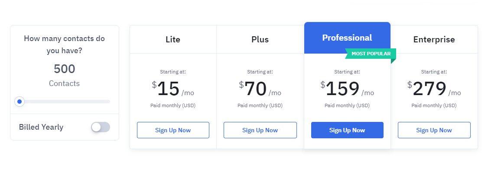The width and height of the screenshot is (488, 169).
Task: Sign up for the Lite plan
Action: pyautogui.click(x=173, y=130)
